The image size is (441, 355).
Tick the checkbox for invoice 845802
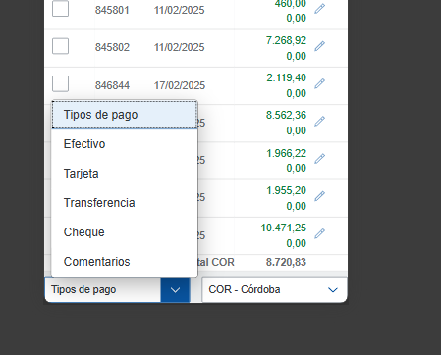61,46
